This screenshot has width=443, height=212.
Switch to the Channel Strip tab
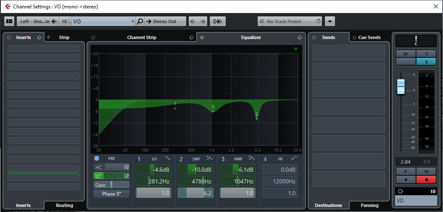[x=142, y=37]
